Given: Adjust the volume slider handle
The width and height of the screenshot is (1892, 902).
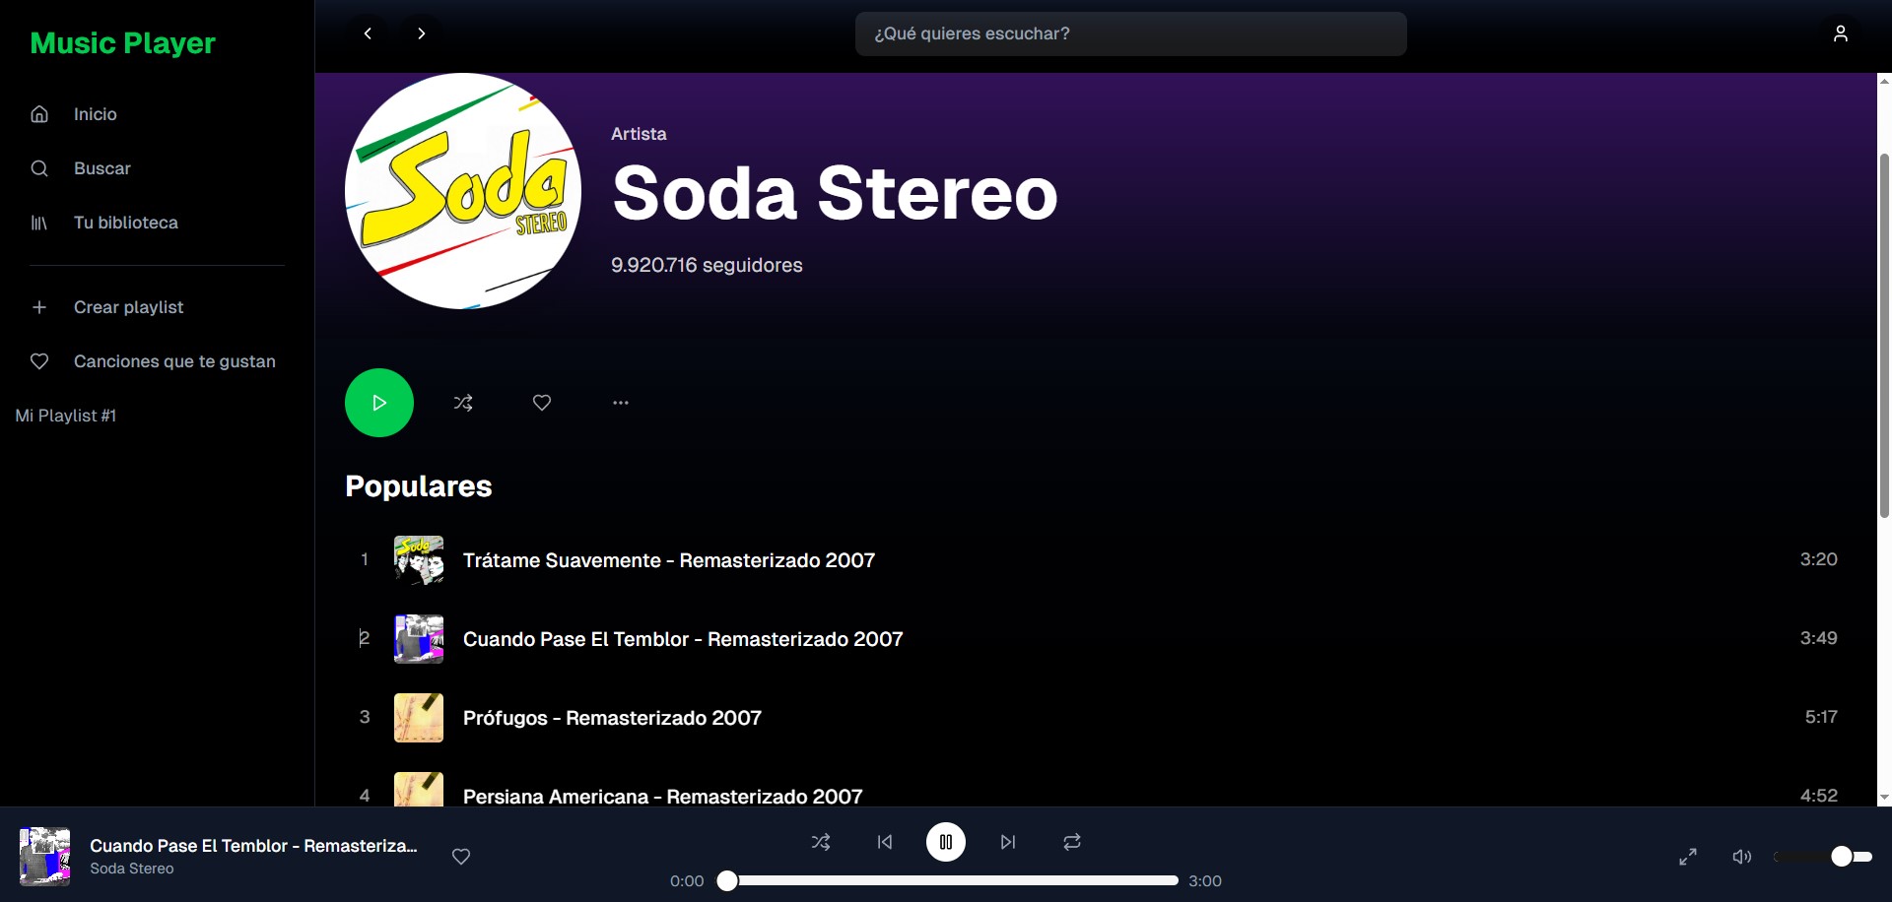Looking at the screenshot, I should (1842, 857).
